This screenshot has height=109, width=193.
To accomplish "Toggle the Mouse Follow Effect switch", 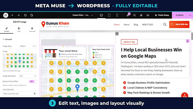I will point(33,81).
